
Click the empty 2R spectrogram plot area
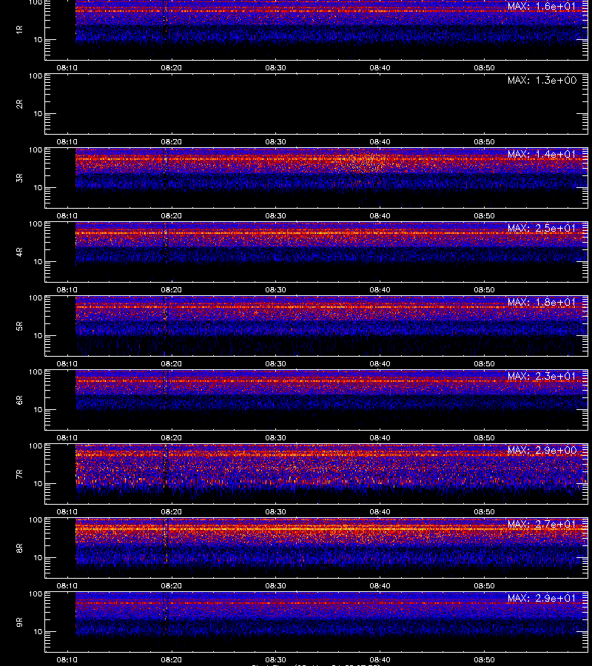tap(316, 104)
